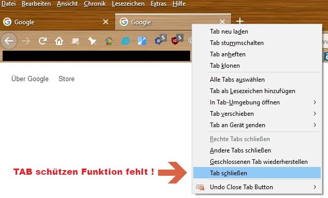Open the Google 'Store' link

click(66, 79)
